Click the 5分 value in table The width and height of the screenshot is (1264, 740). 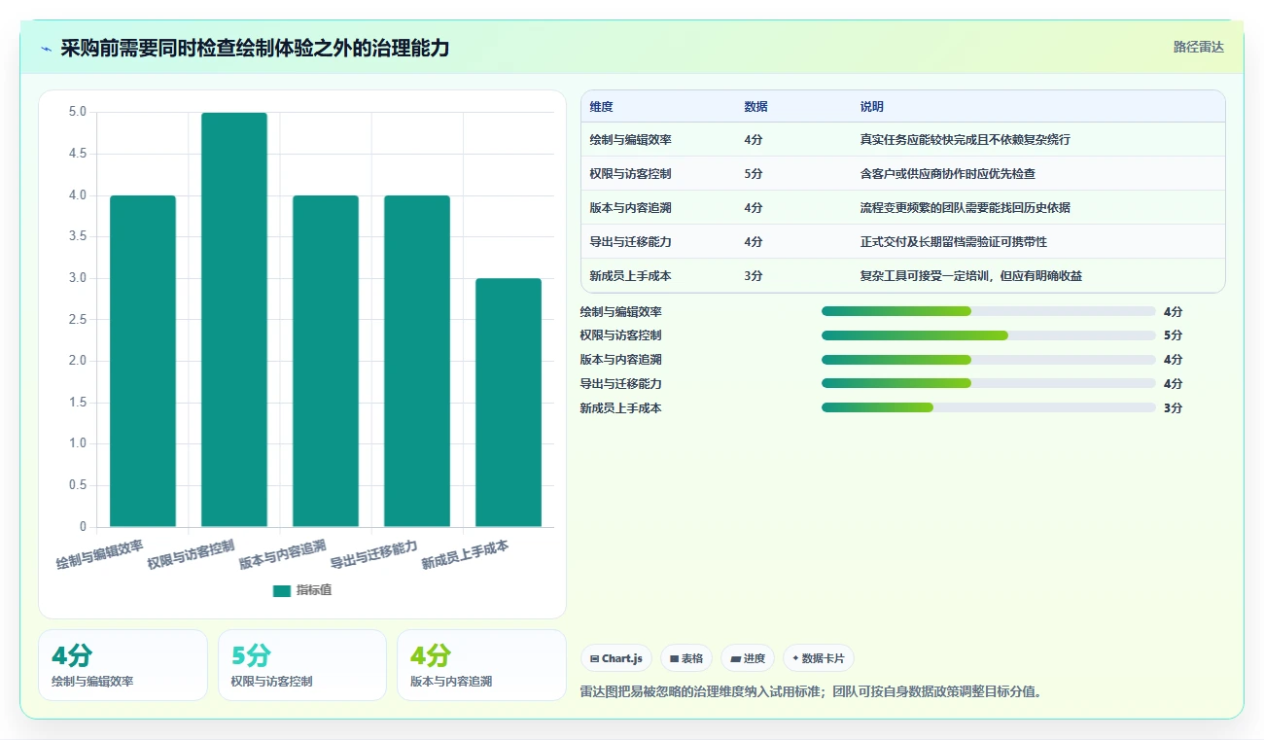754,174
